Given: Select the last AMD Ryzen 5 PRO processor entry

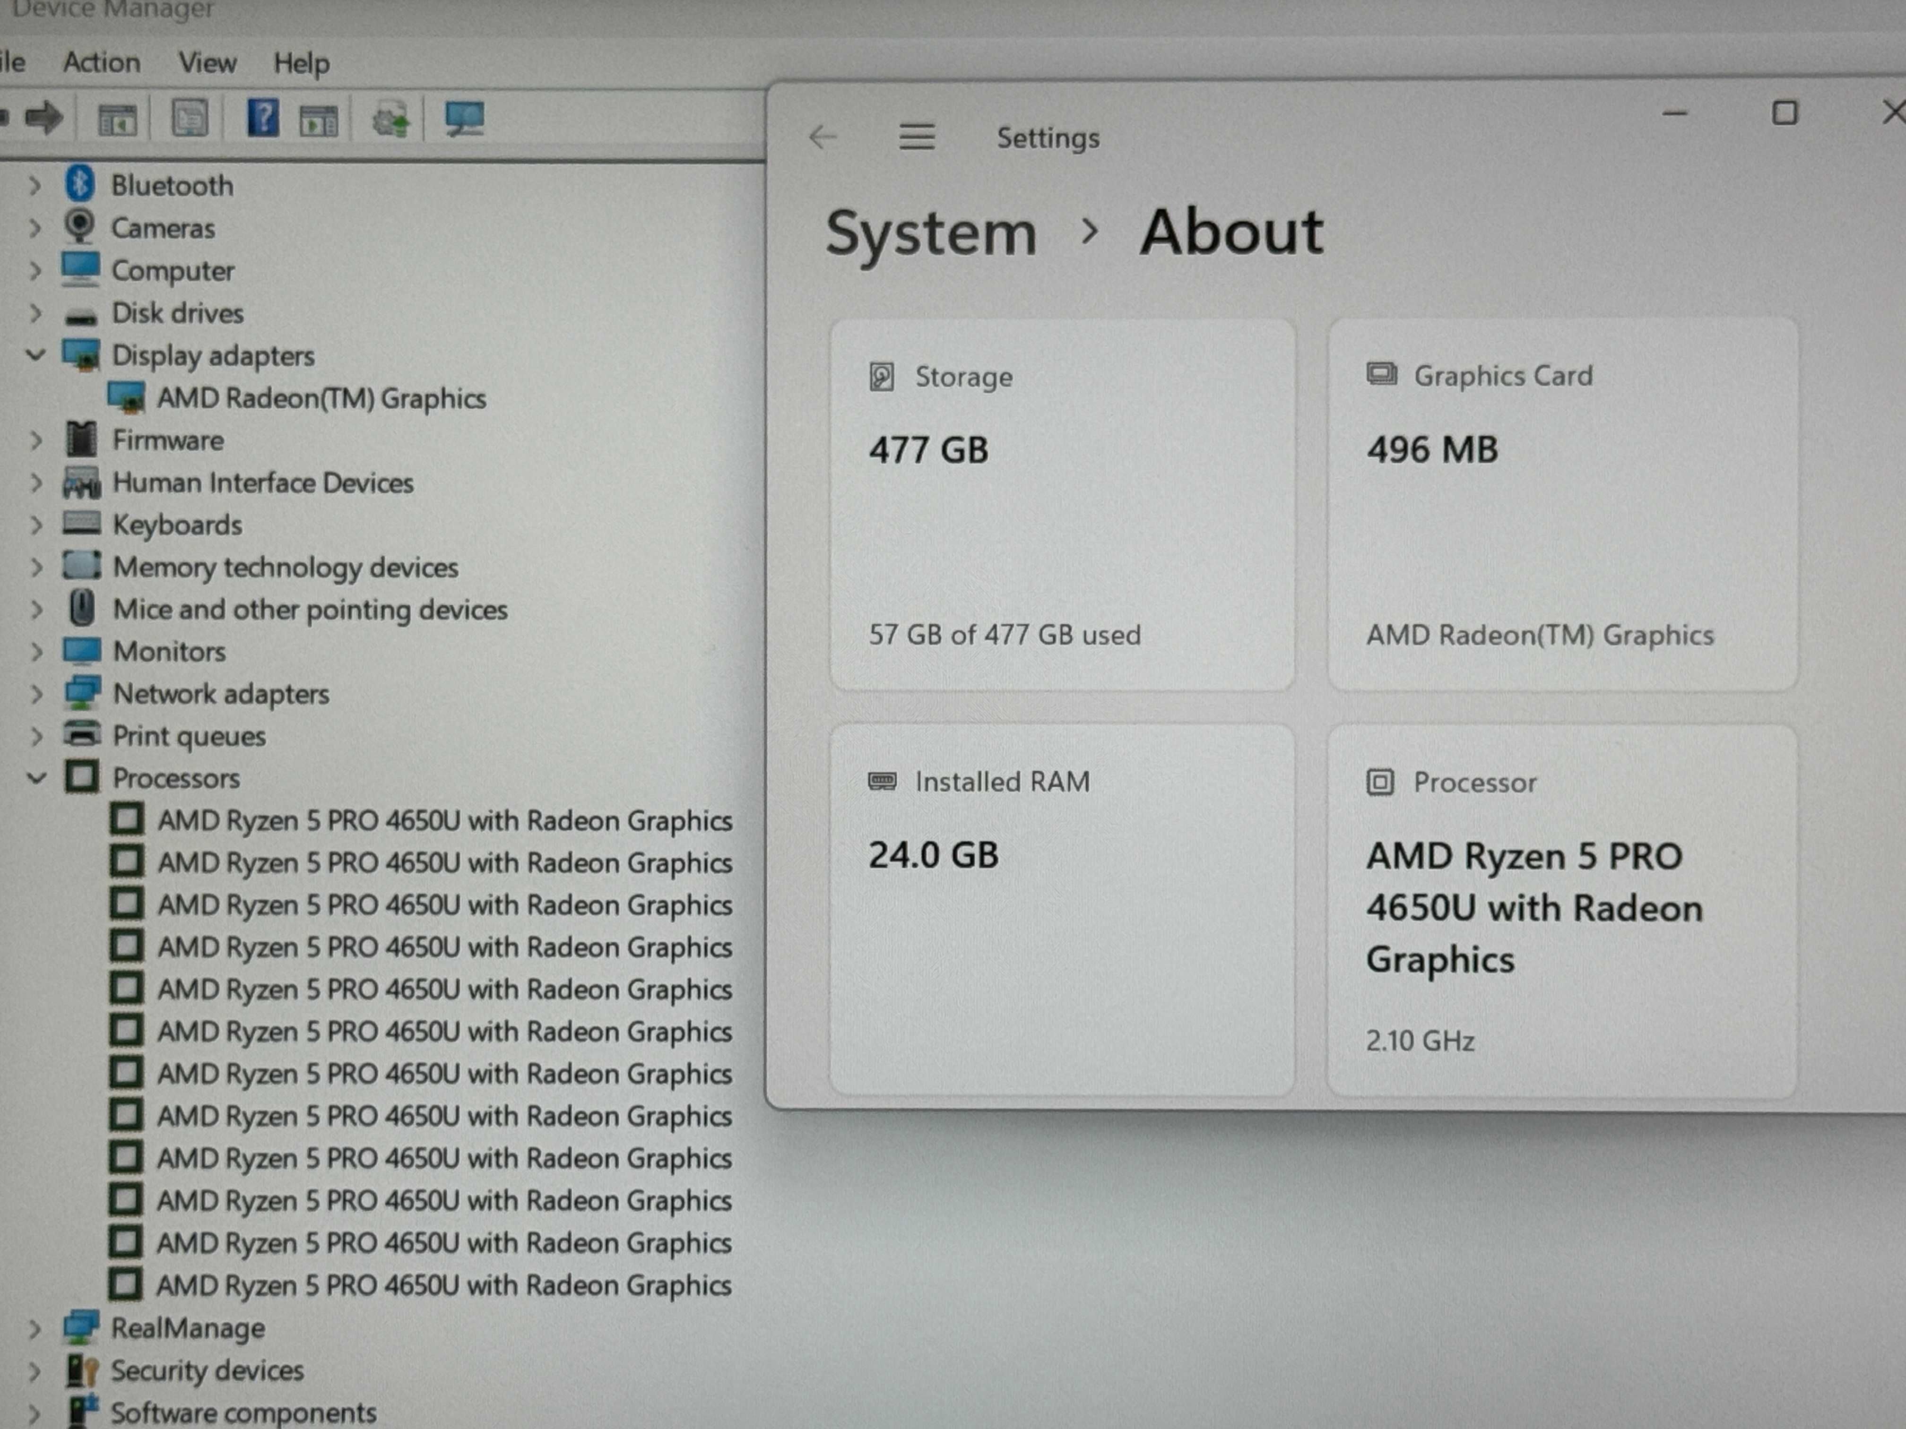Looking at the screenshot, I should [444, 1285].
